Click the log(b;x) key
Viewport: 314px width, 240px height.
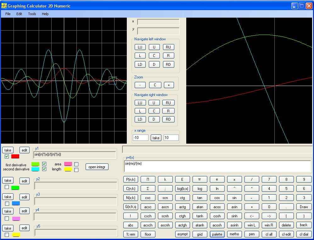coord(182,189)
